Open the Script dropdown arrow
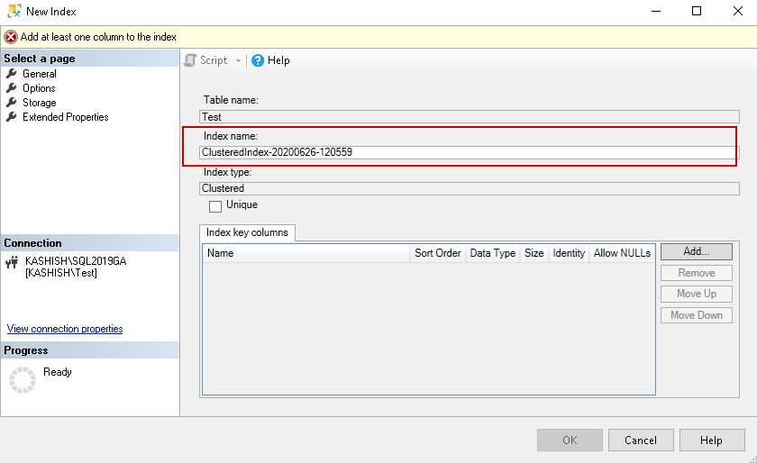The image size is (757, 463). pyautogui.click(x=239, y=60)
